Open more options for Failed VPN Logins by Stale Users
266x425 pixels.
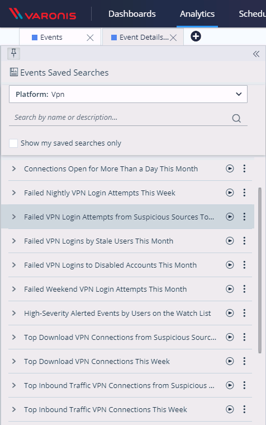click(x=244, y=241)
